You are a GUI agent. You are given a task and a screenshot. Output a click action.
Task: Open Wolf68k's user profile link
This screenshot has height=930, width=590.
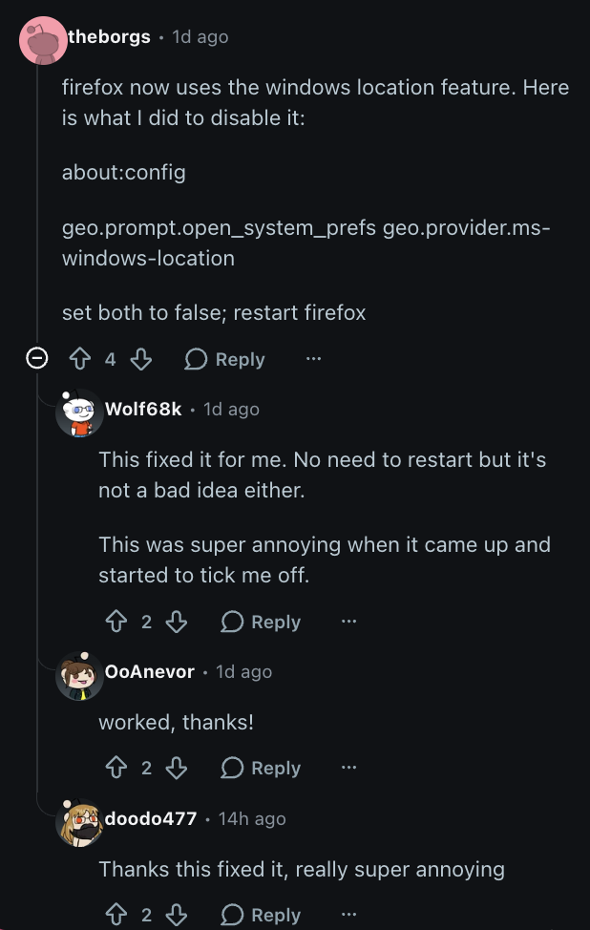pos(143,409)
